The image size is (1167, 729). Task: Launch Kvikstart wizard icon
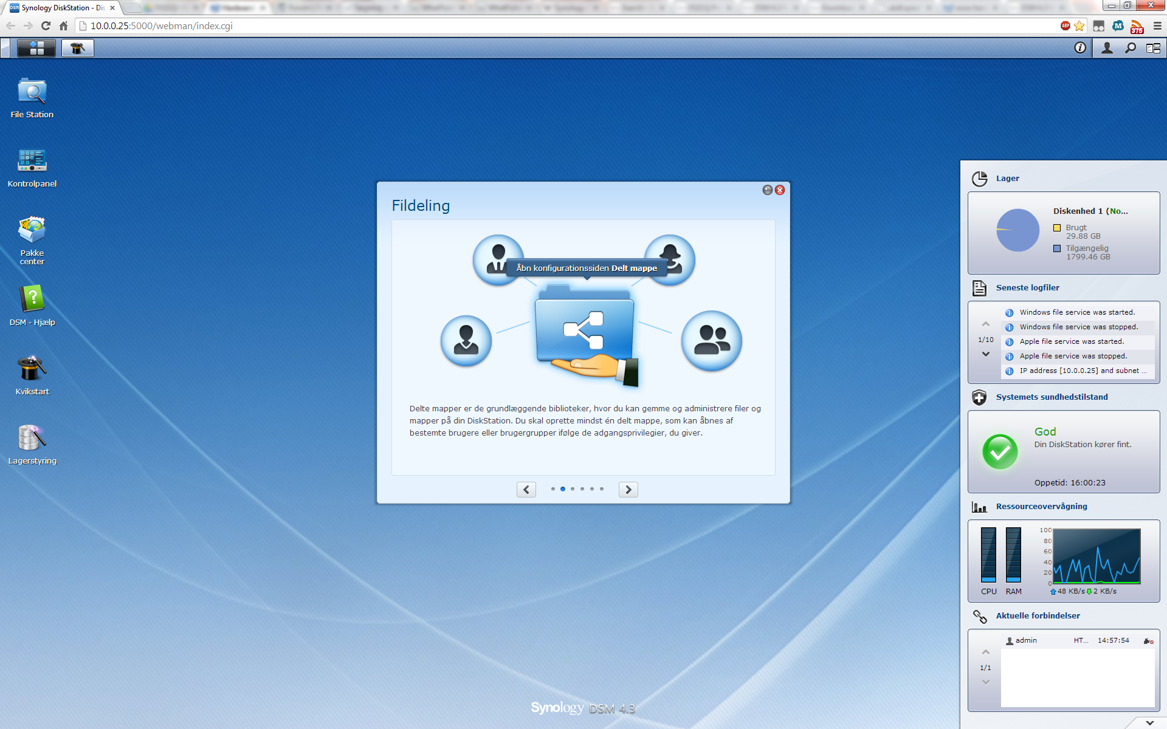[32, 375]
